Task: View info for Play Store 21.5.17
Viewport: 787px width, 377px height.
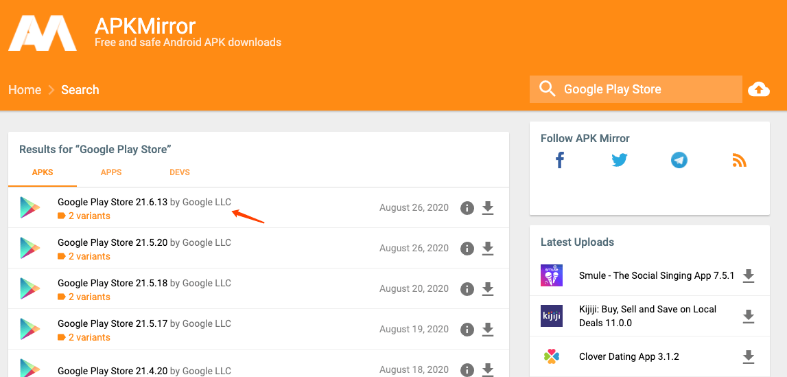Action: [467, 330]
